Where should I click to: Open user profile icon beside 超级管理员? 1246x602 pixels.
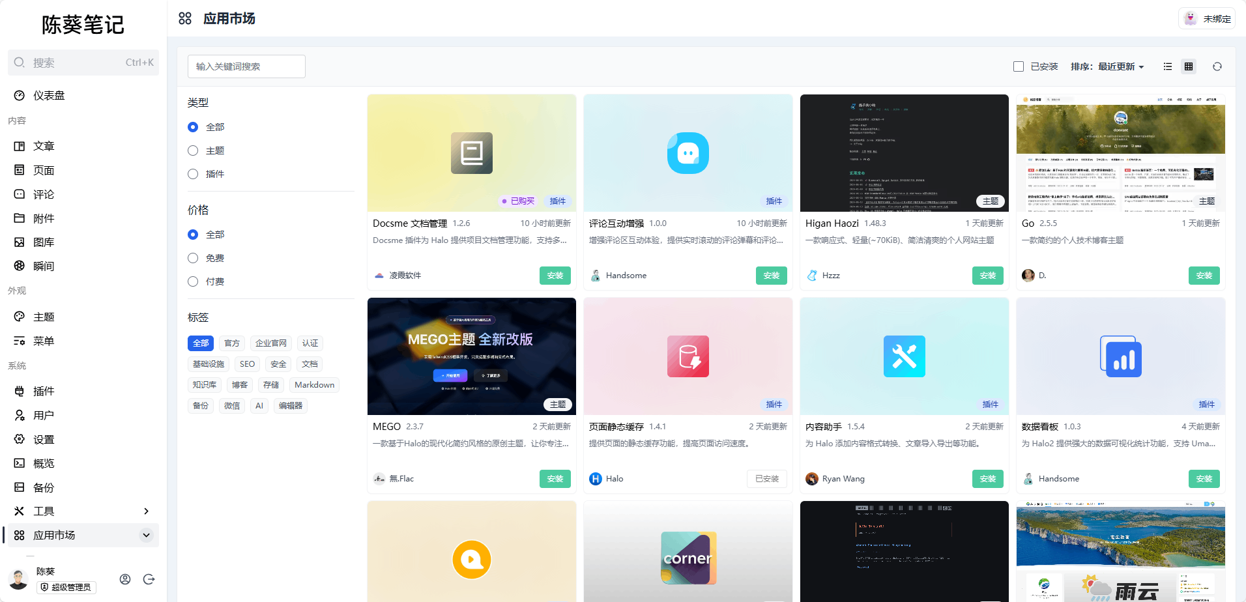125,579
